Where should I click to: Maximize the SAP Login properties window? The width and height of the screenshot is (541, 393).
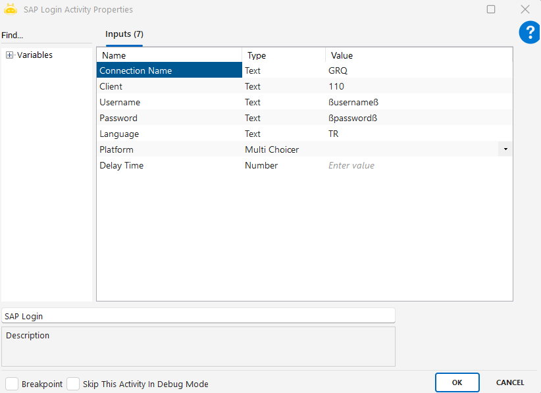(491, 9)
